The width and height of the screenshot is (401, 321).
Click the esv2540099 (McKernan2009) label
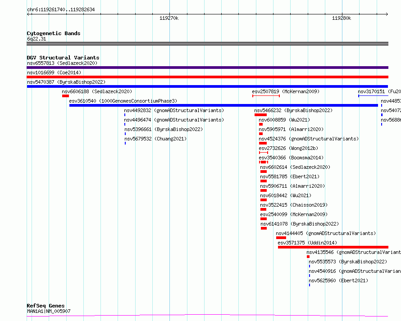coord(294,214)
